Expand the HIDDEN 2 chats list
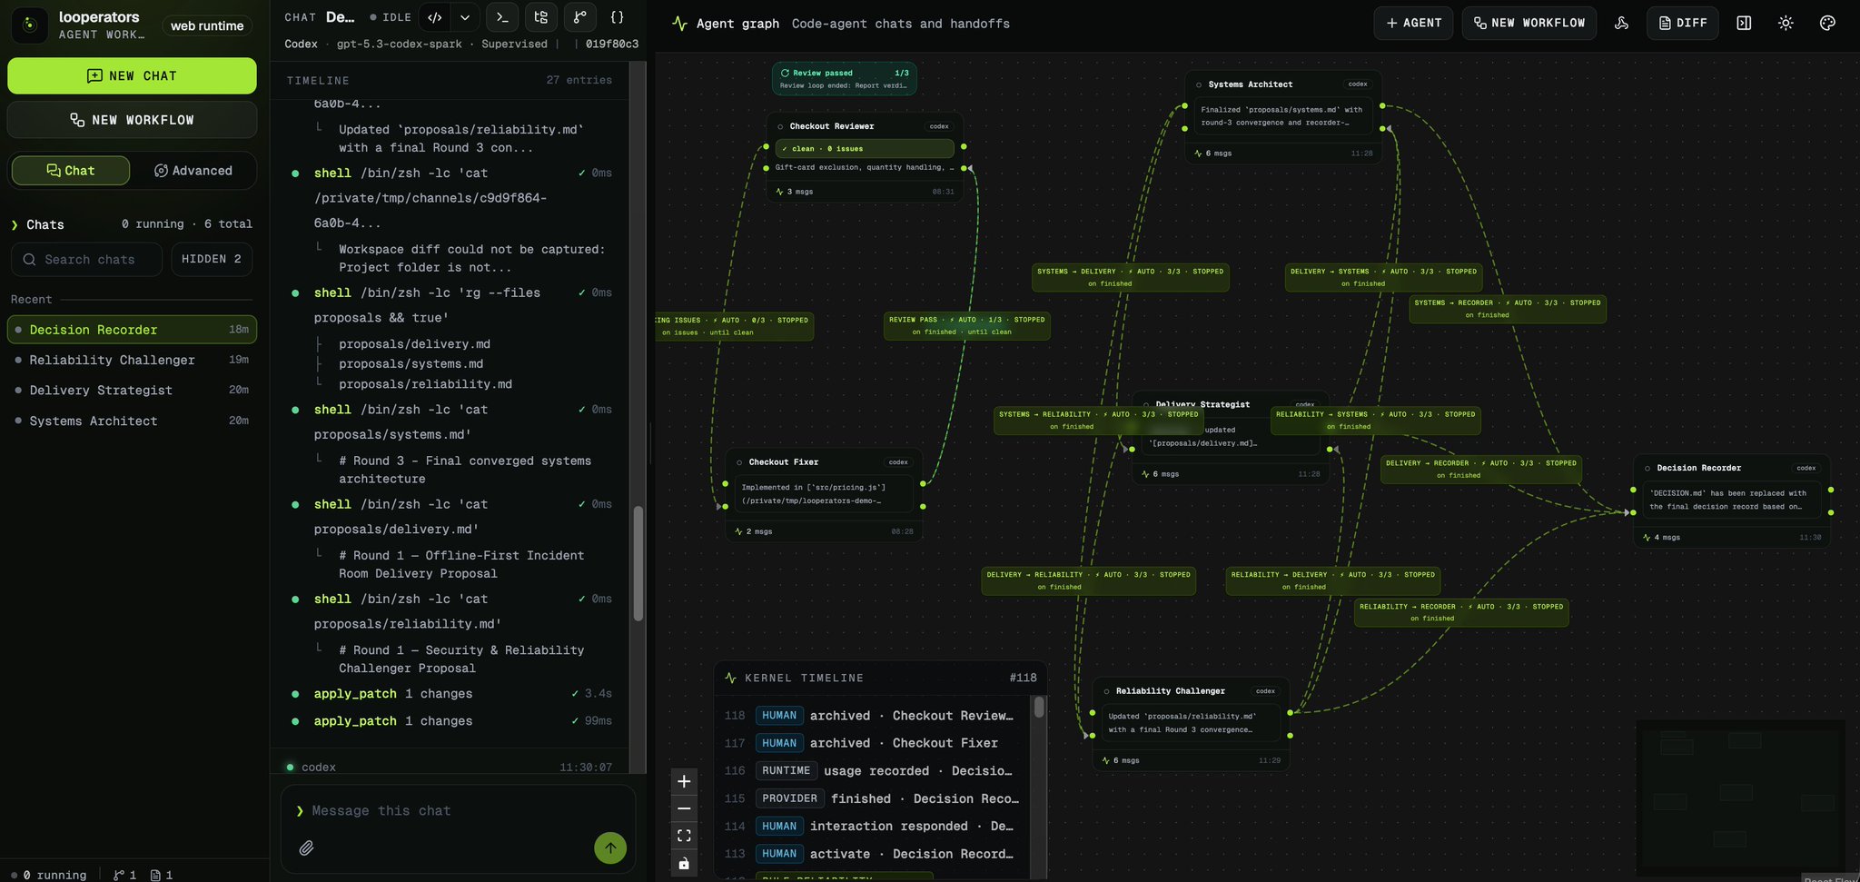The width and height of the screenshot is (1860, 882). tap(212, 259)
